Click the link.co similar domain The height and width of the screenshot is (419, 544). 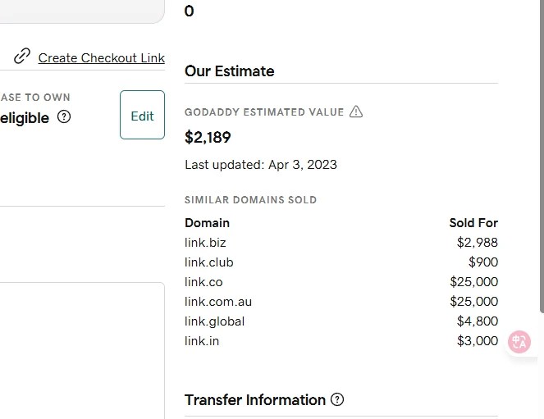203,282
